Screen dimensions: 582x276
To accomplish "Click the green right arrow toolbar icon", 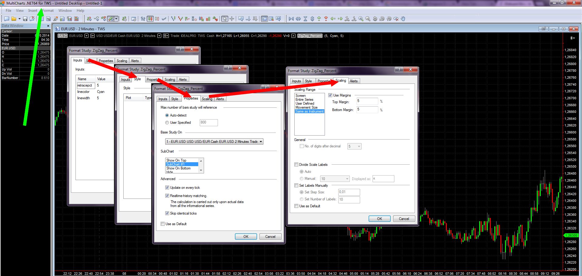I will click(340, 19).
